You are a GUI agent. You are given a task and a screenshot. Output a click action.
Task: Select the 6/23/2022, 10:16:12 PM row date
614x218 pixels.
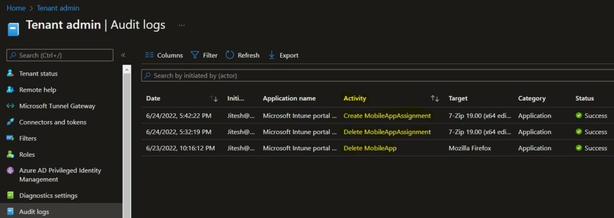(x=180, y=148)
